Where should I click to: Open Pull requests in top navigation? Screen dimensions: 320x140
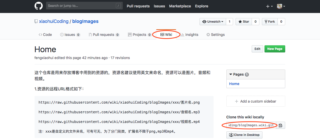[138, 6]
